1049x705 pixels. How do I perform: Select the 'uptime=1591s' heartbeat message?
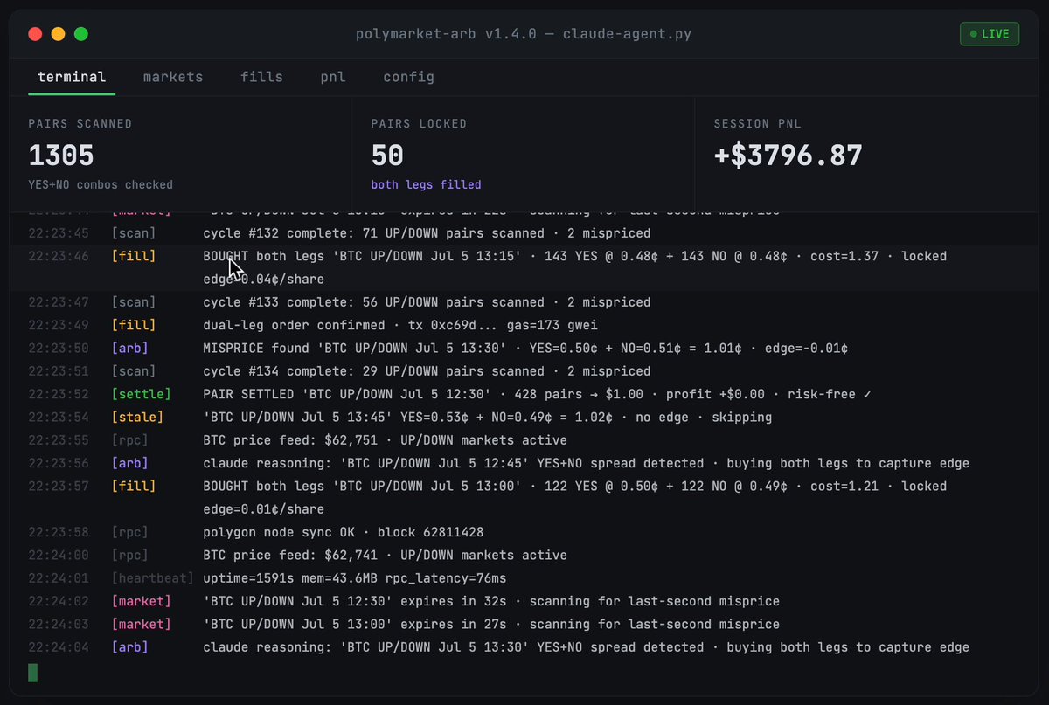pos(354,578)
